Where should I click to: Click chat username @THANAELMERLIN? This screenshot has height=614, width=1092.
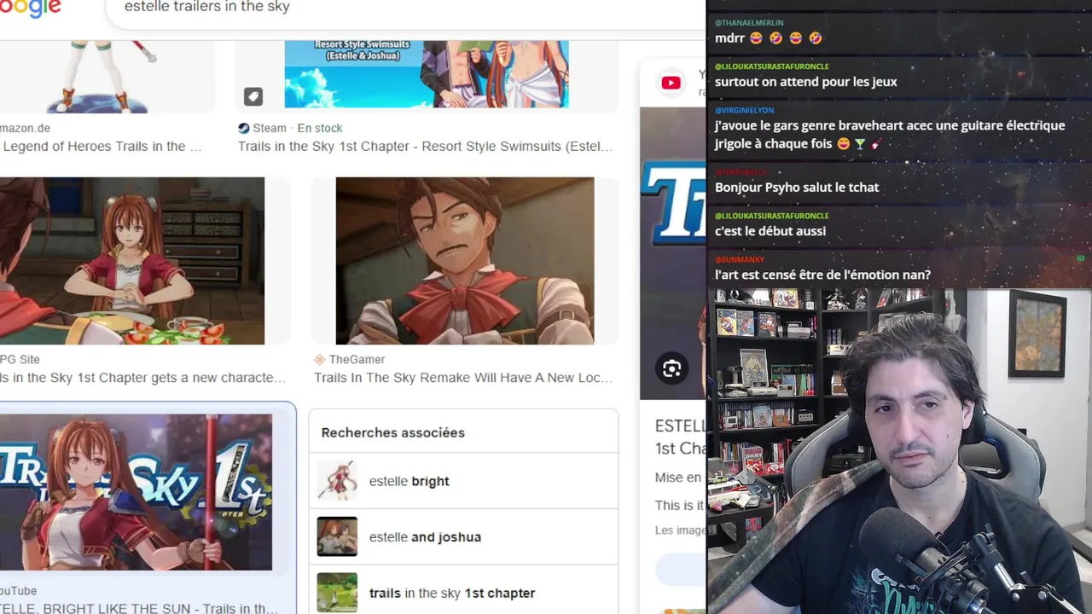tap(749, 23)
